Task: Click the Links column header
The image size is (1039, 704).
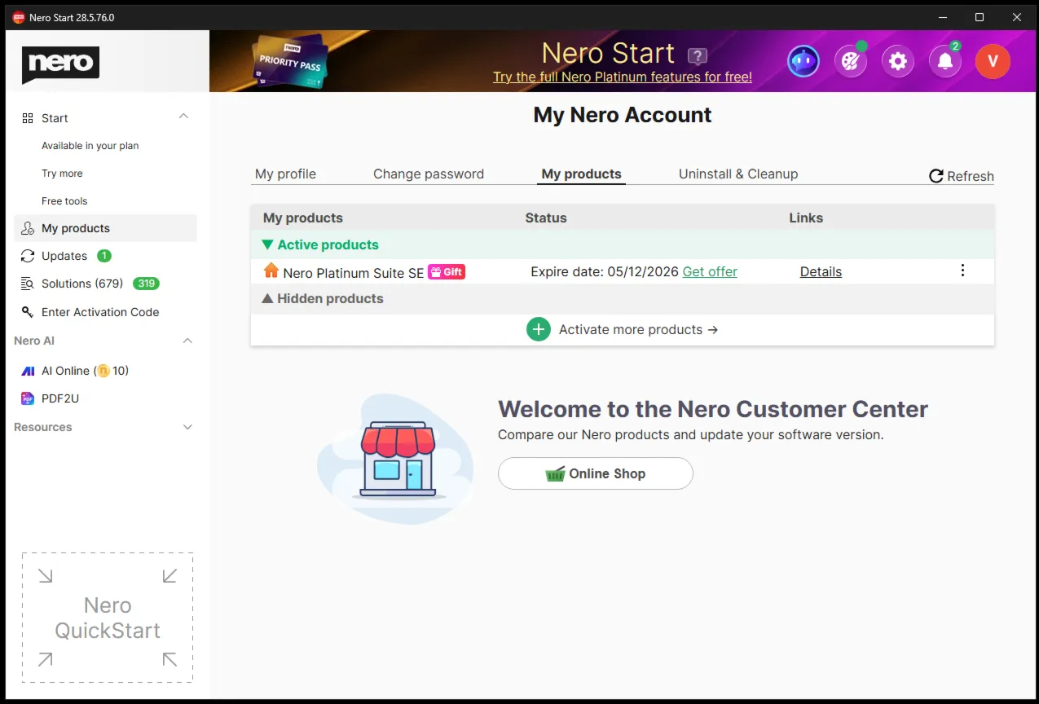Action: click(x=806, y=218)
